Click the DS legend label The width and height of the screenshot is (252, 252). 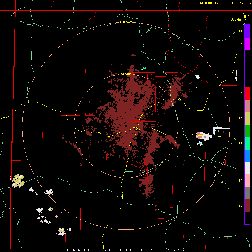(240, 168)
